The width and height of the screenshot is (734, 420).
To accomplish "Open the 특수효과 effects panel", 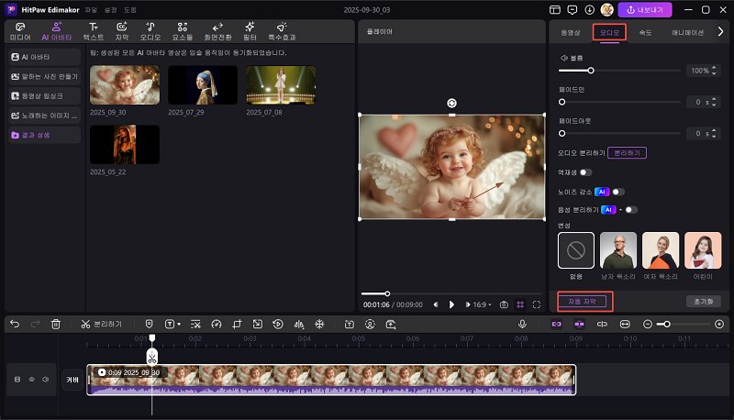I will tap(282, 31).
